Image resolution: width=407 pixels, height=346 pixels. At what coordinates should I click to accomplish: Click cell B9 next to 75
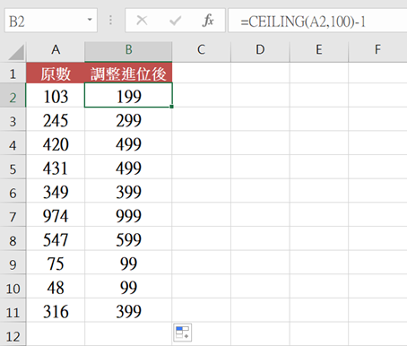(128, 264)
